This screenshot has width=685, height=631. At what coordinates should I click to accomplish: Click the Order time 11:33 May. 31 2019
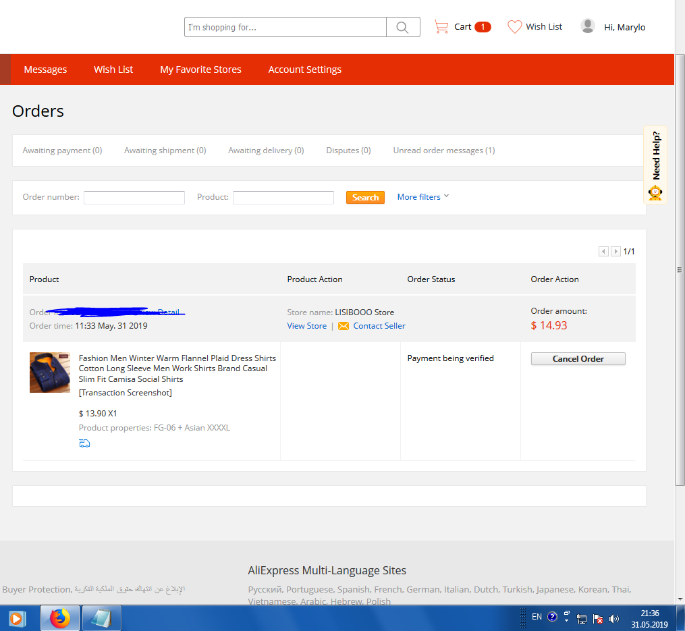[88, 326]
